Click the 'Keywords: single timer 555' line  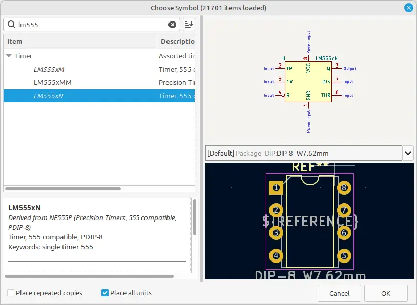(x=51, y=247)
